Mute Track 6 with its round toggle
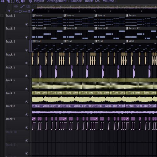157x157 pixels. [x=27, y=89]
